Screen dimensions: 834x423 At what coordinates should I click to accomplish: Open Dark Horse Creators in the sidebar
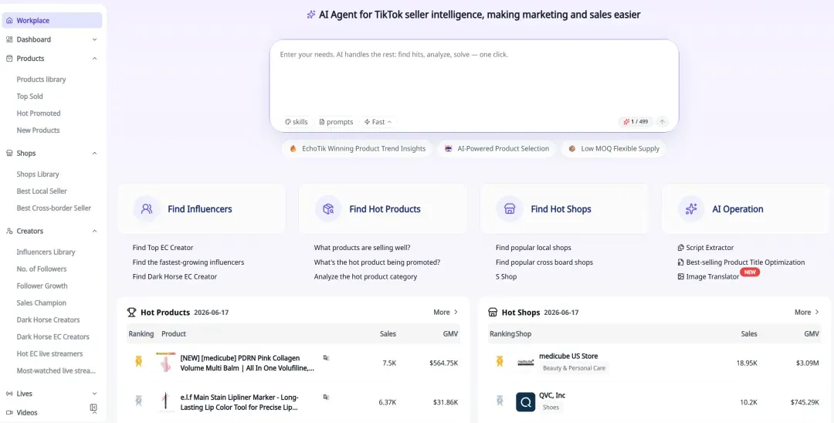pos(48,320)
